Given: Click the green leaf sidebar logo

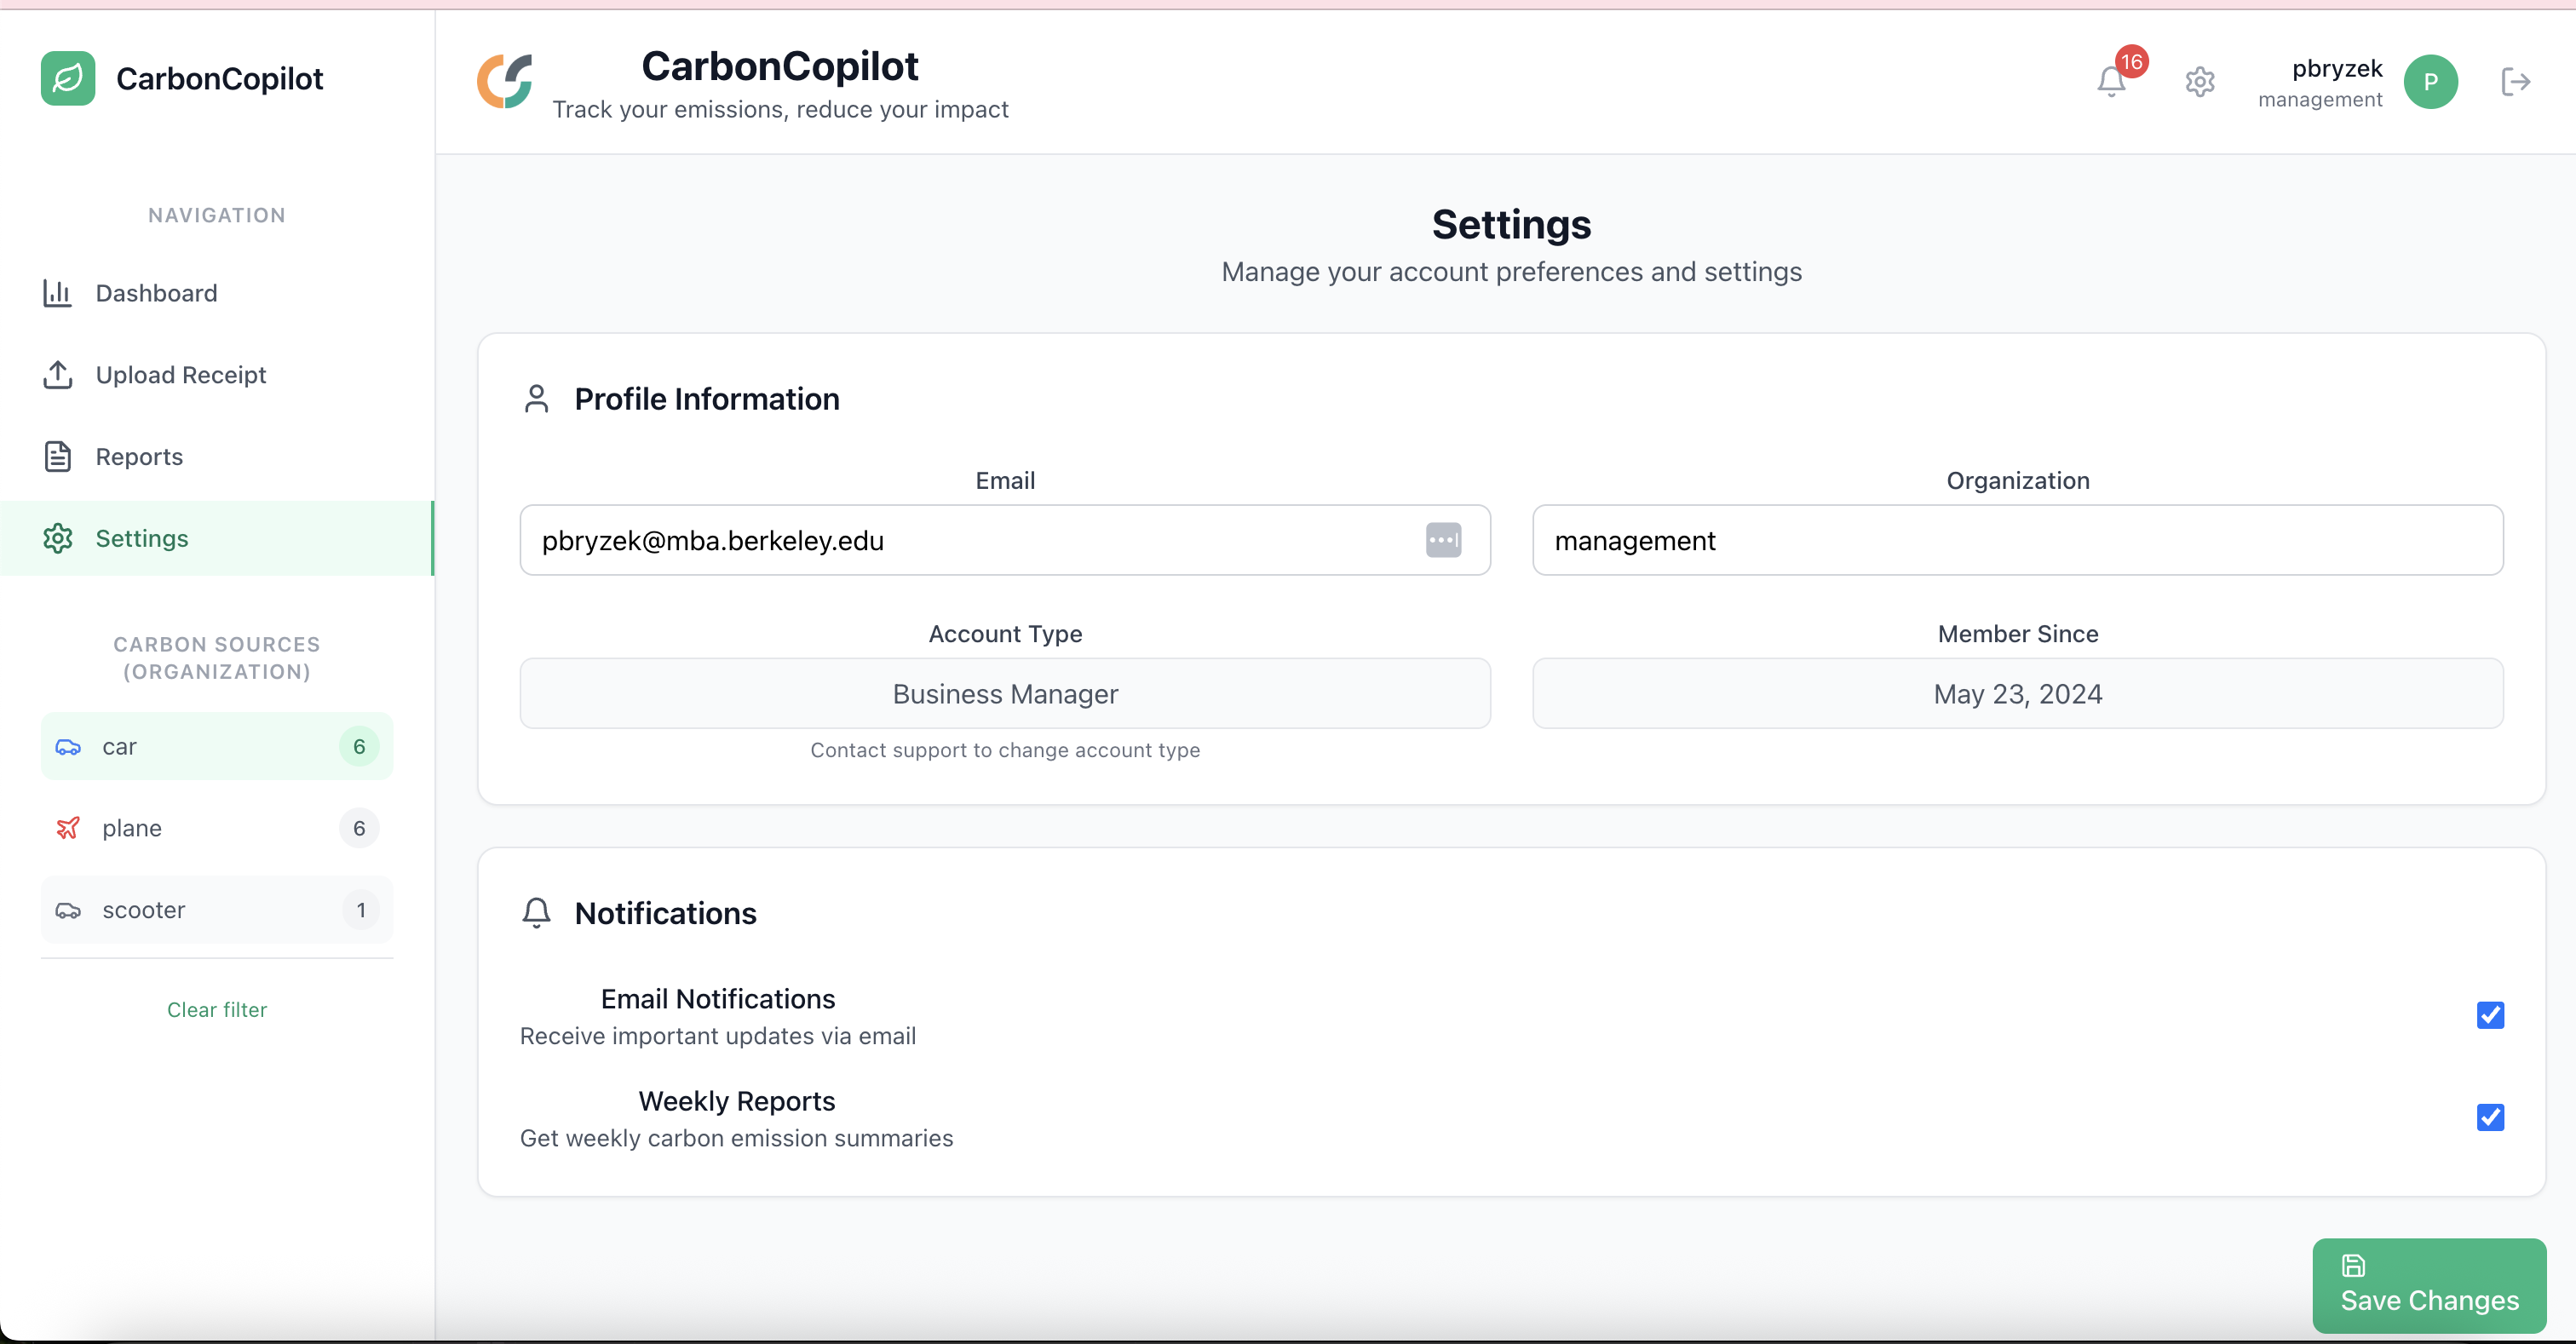Looking at the screenshot, I should point(68,78).
